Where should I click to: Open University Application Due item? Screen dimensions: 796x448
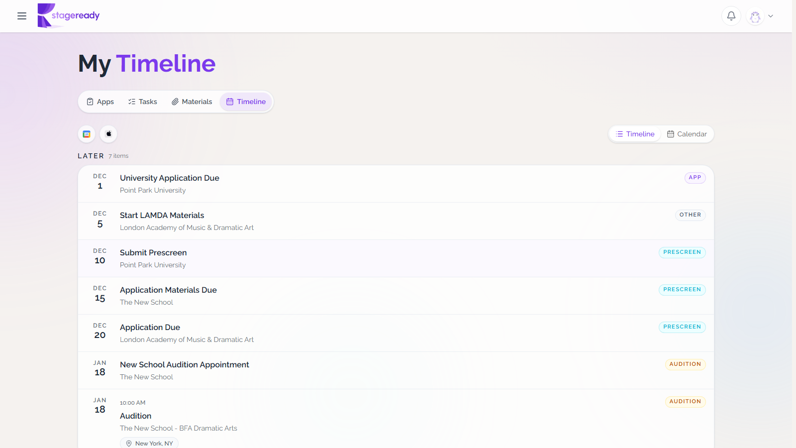tap(396, 184)
